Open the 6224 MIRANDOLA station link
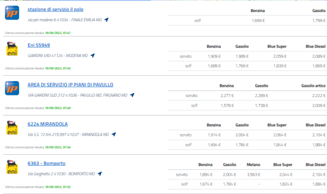The width and height of the screenshot is (327, 194). coord(48,124)
